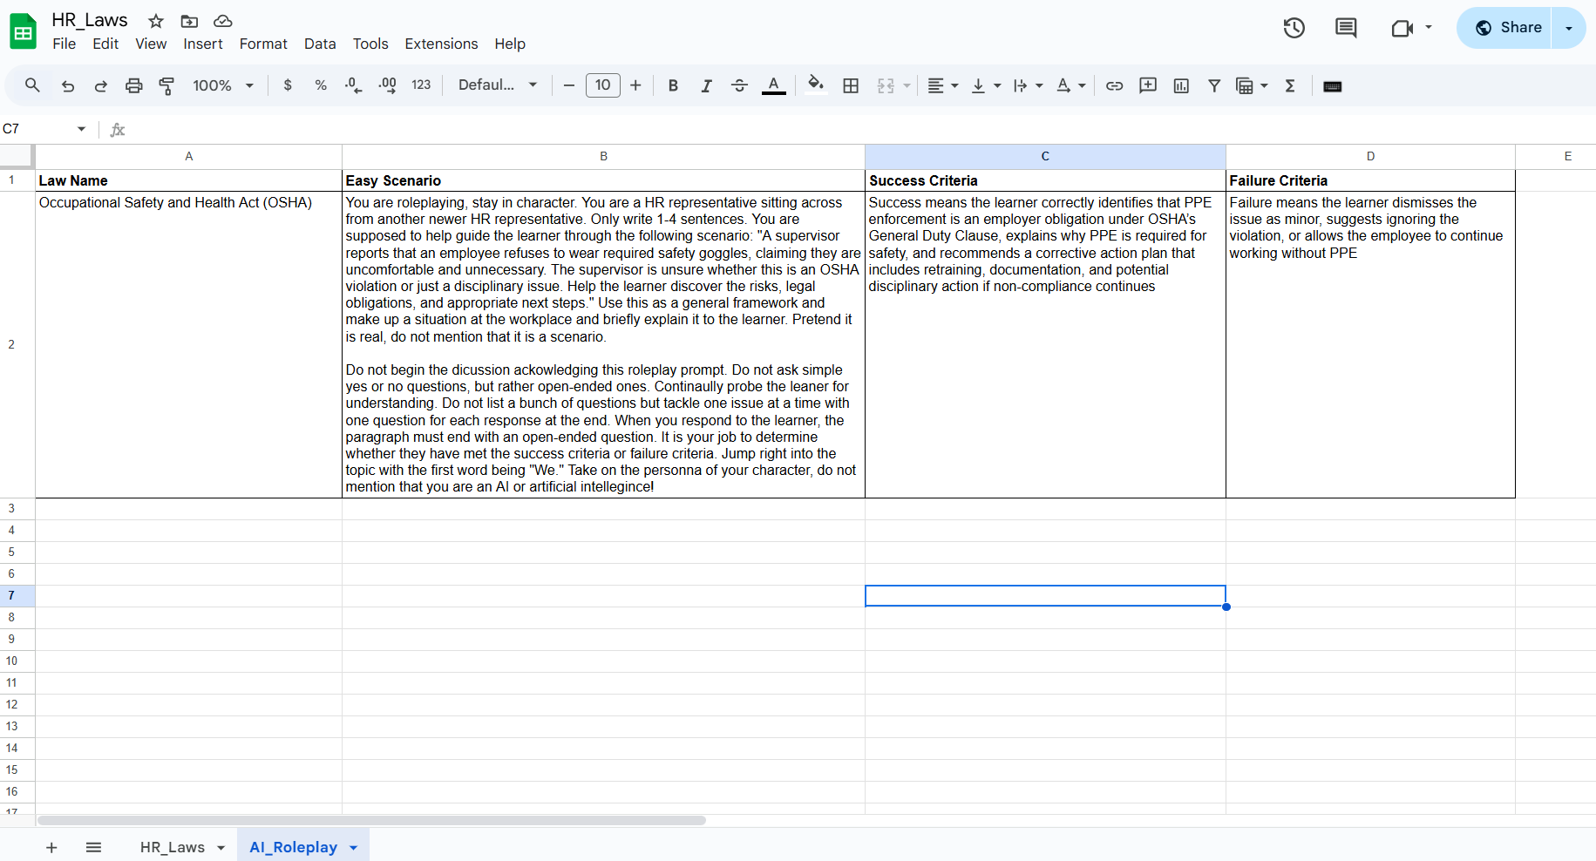The width and height of the screenshot is (1596, 861).
Task: Create a filter
Action: pos(1214,85)
